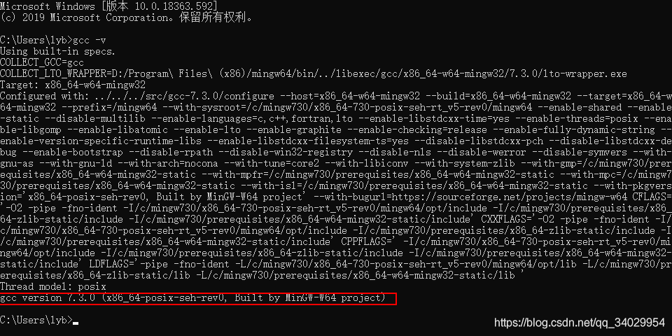
Task: Click the Microsoft Windows version 10.0.18363.592 line
Action: pyautogui.click(x=109, y=6)
